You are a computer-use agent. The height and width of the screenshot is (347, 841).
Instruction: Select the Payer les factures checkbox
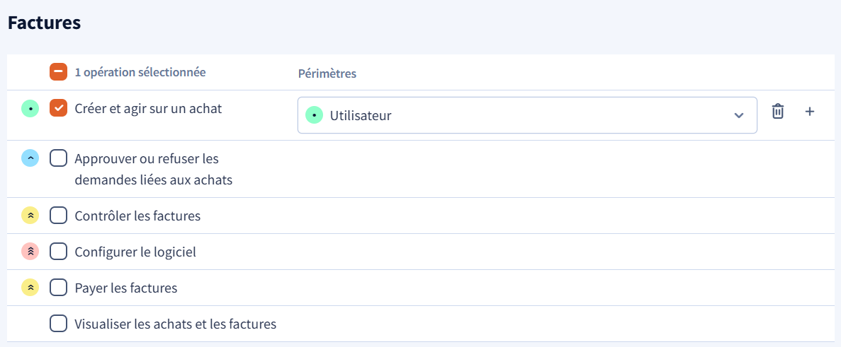click(x=59, y=288)
